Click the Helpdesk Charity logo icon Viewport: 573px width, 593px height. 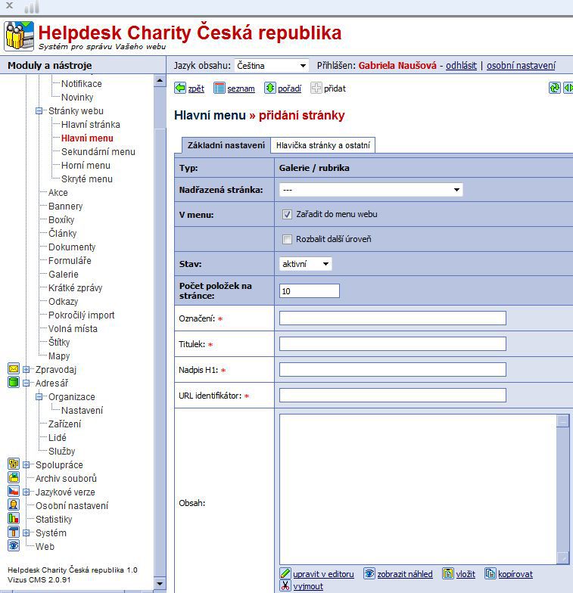pyautogui.click(x=18, y=36)
